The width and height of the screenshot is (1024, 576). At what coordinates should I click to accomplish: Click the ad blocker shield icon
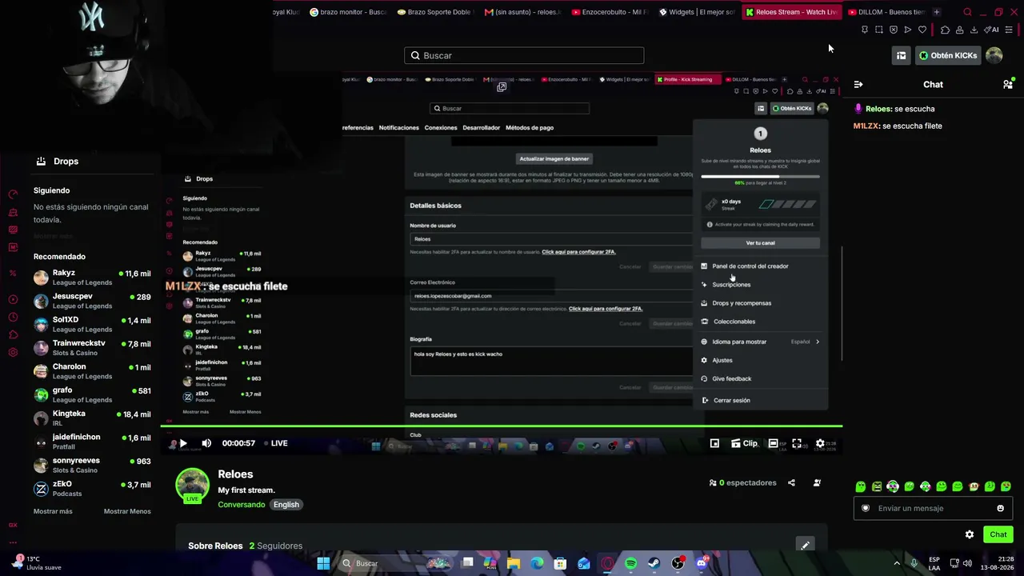coord(893,30)
